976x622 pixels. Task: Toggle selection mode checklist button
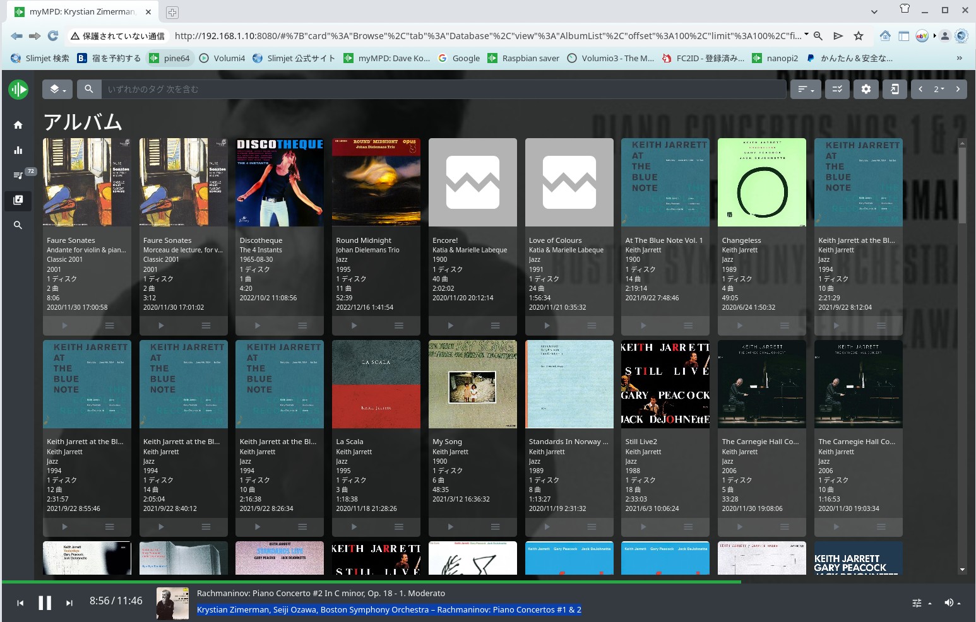pos(837,89)
